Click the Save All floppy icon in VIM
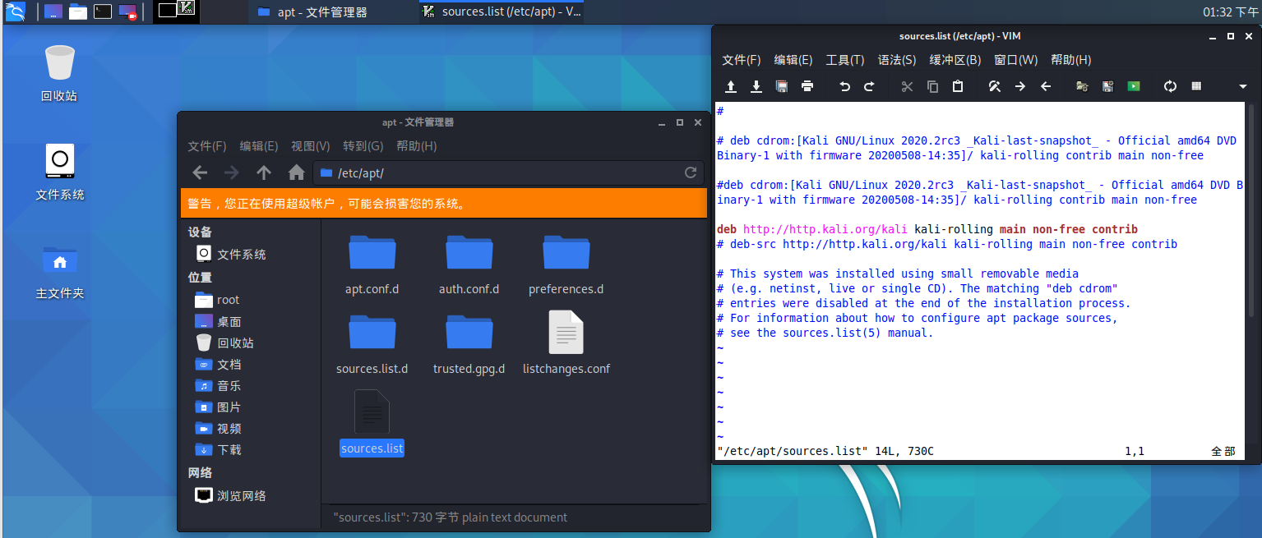 pos(782,86)
